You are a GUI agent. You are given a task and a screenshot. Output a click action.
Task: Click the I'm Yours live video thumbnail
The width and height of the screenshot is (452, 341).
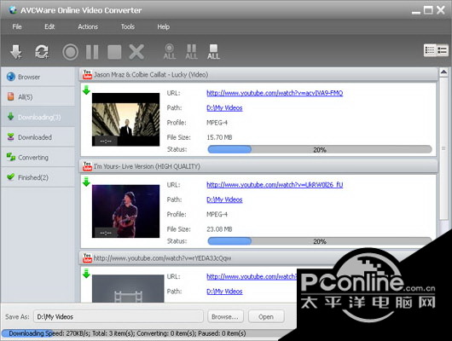coord(125,211)
